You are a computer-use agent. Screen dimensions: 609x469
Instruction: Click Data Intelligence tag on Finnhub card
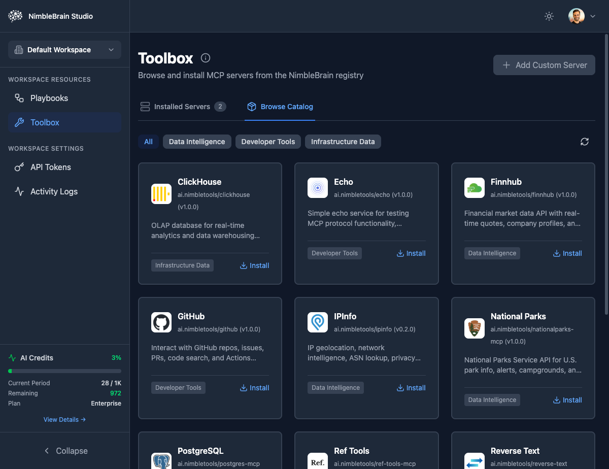point(492,253)
